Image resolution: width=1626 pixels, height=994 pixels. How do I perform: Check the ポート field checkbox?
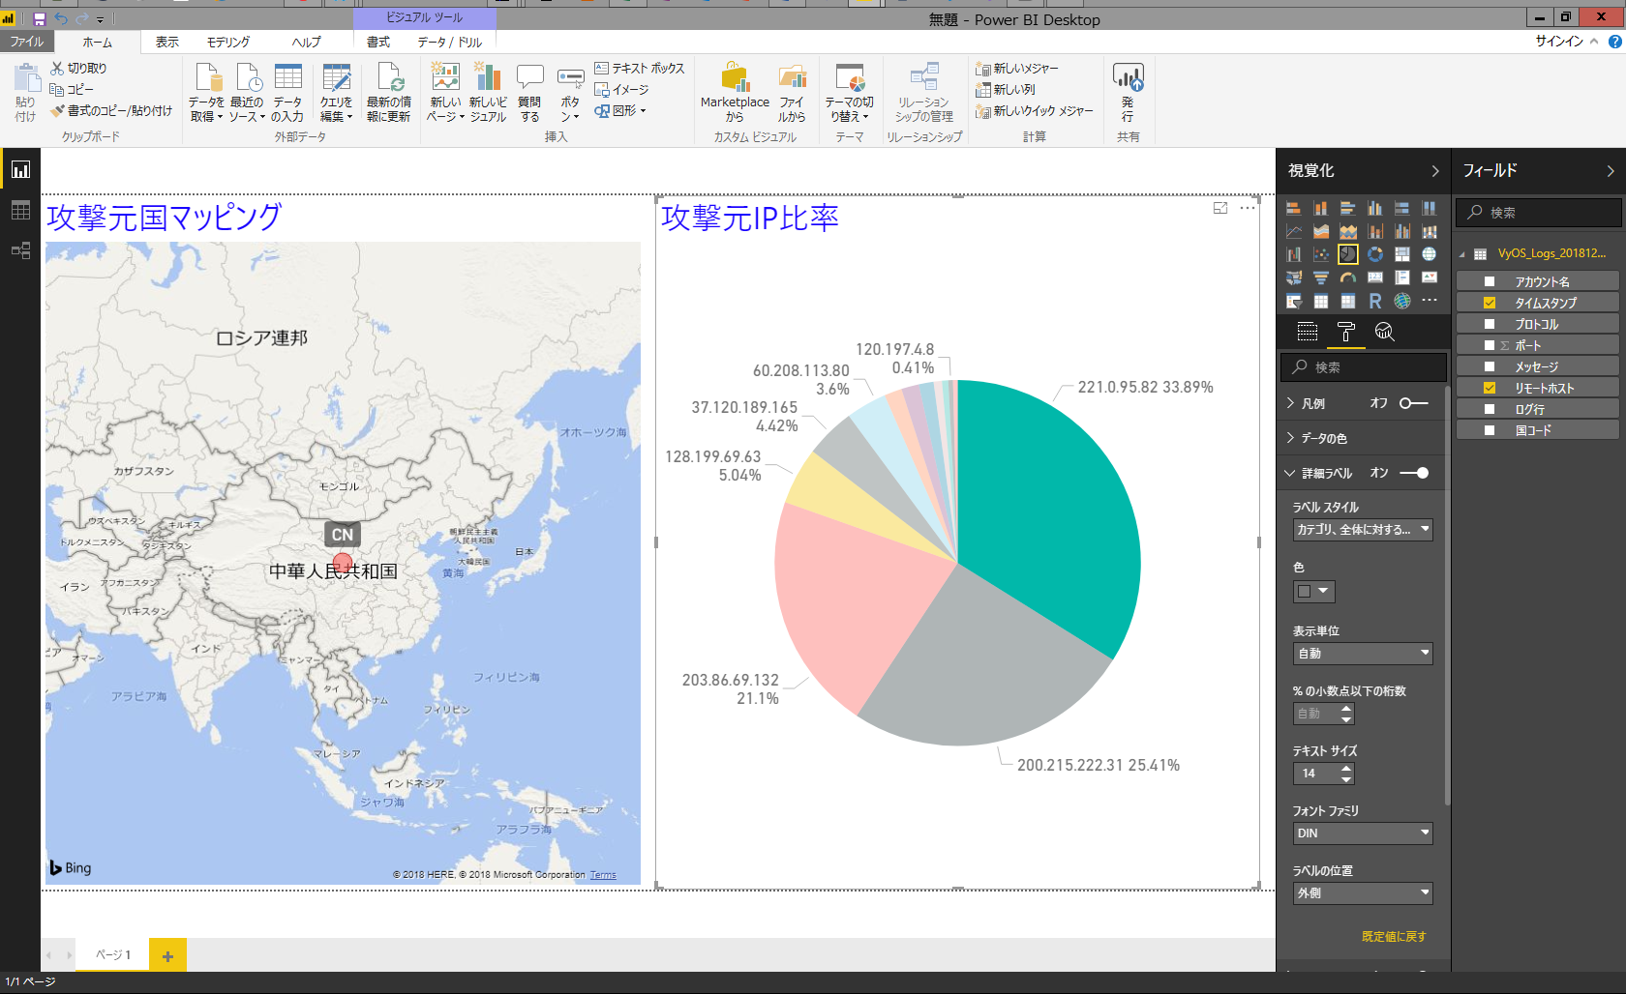point(1490,345)
